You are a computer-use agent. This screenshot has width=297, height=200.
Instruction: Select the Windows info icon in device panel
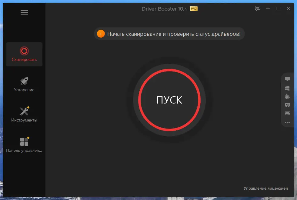[x=287, y=88]
